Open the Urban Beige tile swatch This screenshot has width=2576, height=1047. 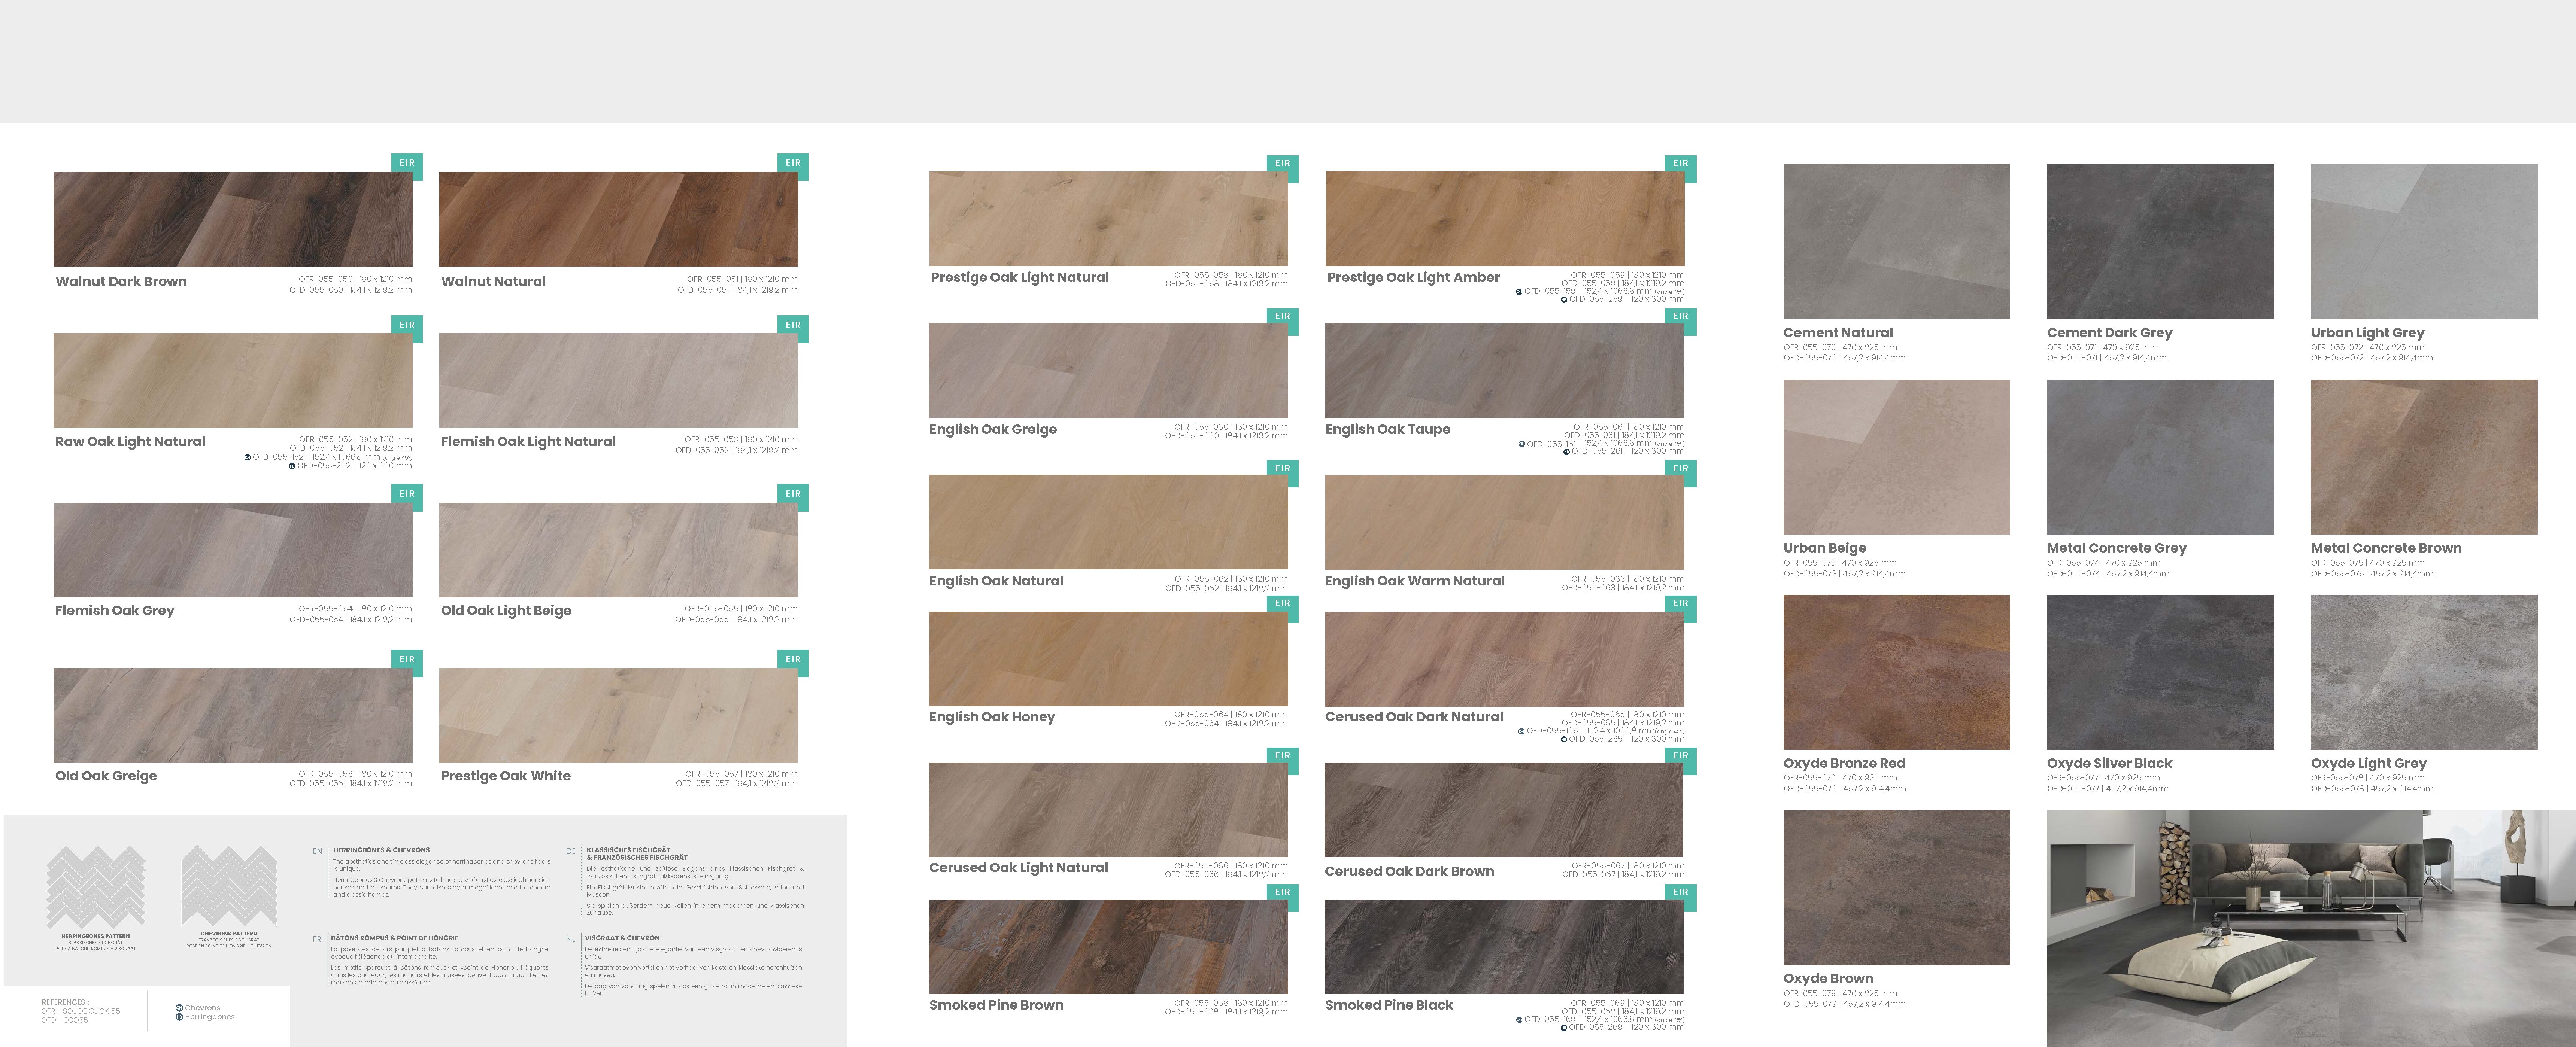coord(1896,457)
